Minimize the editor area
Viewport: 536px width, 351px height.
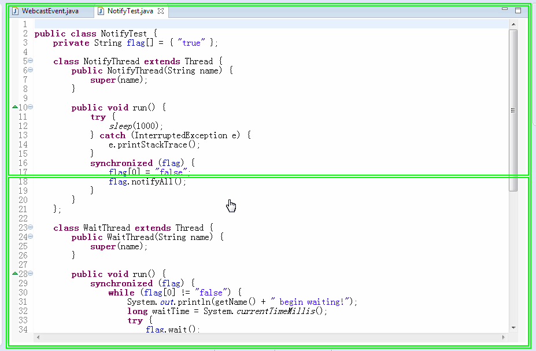[x=505, y=9]
